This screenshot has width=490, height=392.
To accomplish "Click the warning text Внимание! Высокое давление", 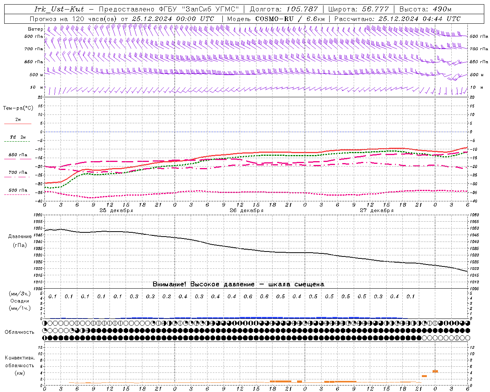I will point(204,284).
